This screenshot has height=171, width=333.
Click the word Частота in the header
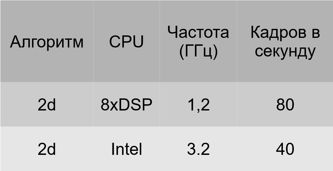(x=198, y=32)
